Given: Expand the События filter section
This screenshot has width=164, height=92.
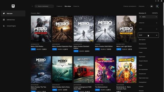Looking at the screenshot, I should click(x=148, y=23).
